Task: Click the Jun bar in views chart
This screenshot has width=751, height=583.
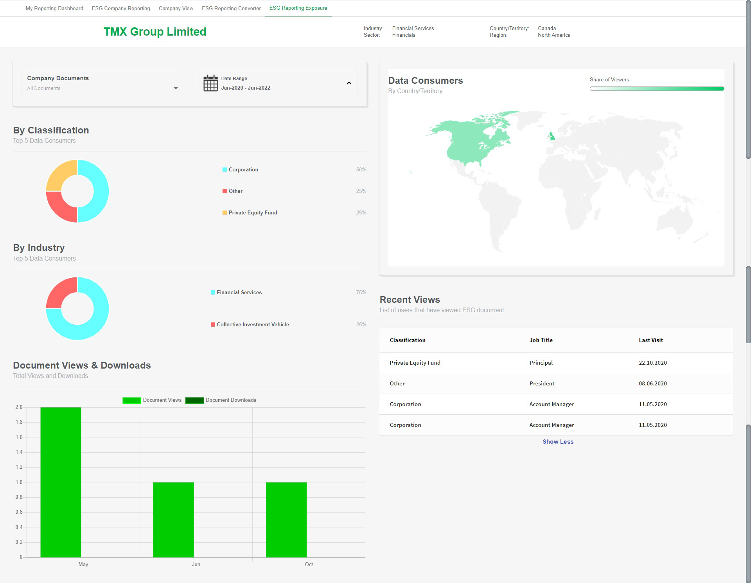Action: pyautogui.click(x=173, y=520)
